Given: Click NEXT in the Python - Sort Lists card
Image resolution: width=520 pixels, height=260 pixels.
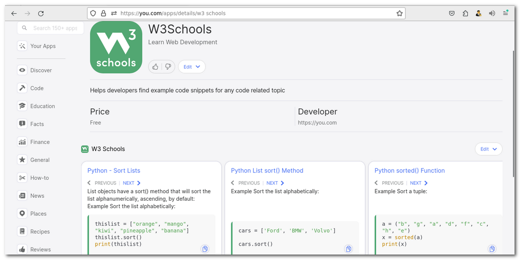Looking at the screenshot, I should pos(132,183).
